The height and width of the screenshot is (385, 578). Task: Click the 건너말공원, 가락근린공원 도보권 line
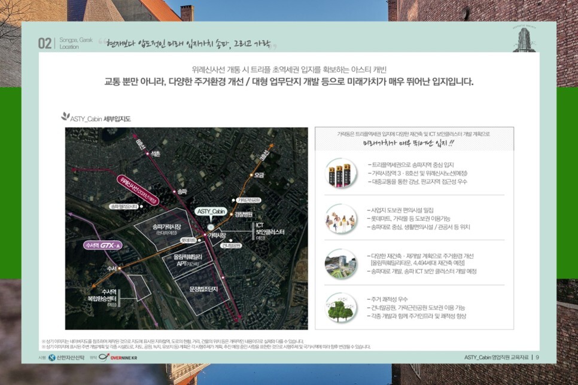point(416,308)
